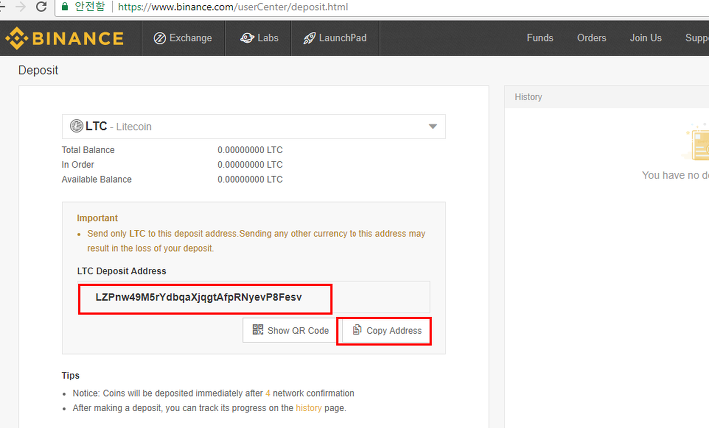
Task: Click the In Order balance value
Action: tap(250, 165)
